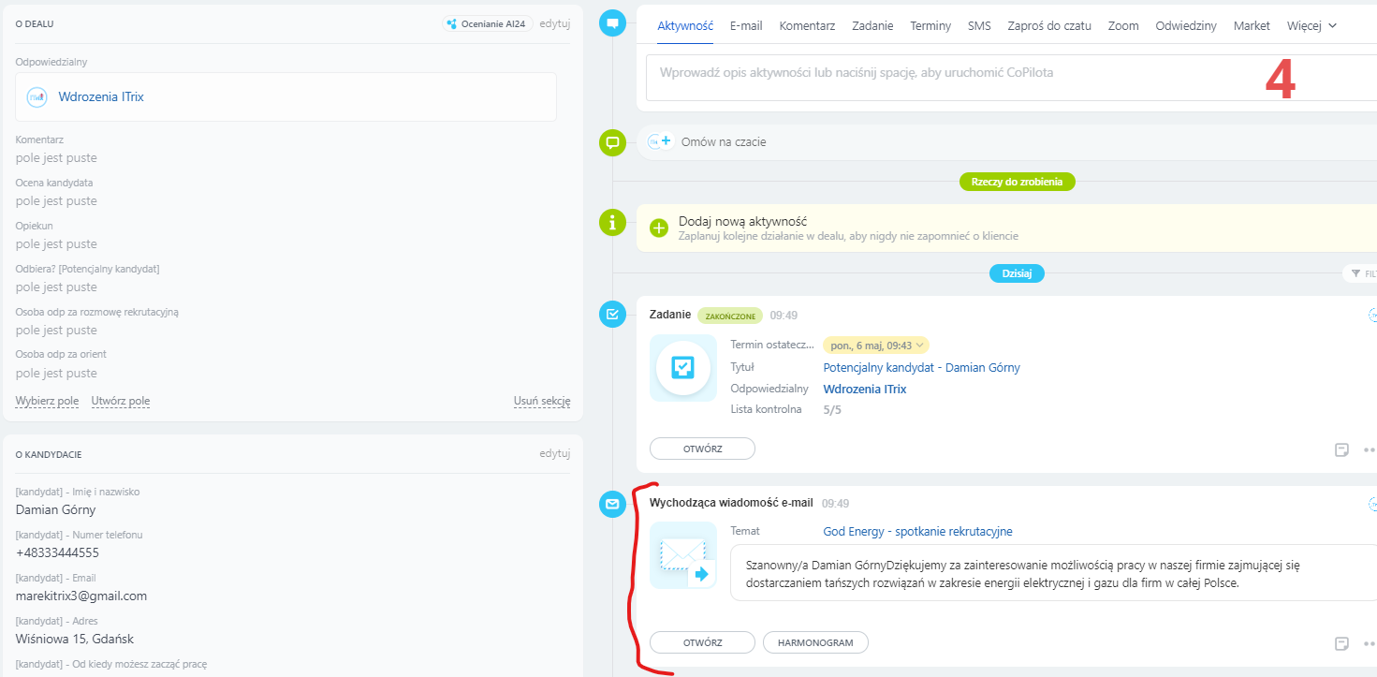1377x677 pixels.
Task: Click the note icon on the Zadanie card
Action: click(1341, 449)
